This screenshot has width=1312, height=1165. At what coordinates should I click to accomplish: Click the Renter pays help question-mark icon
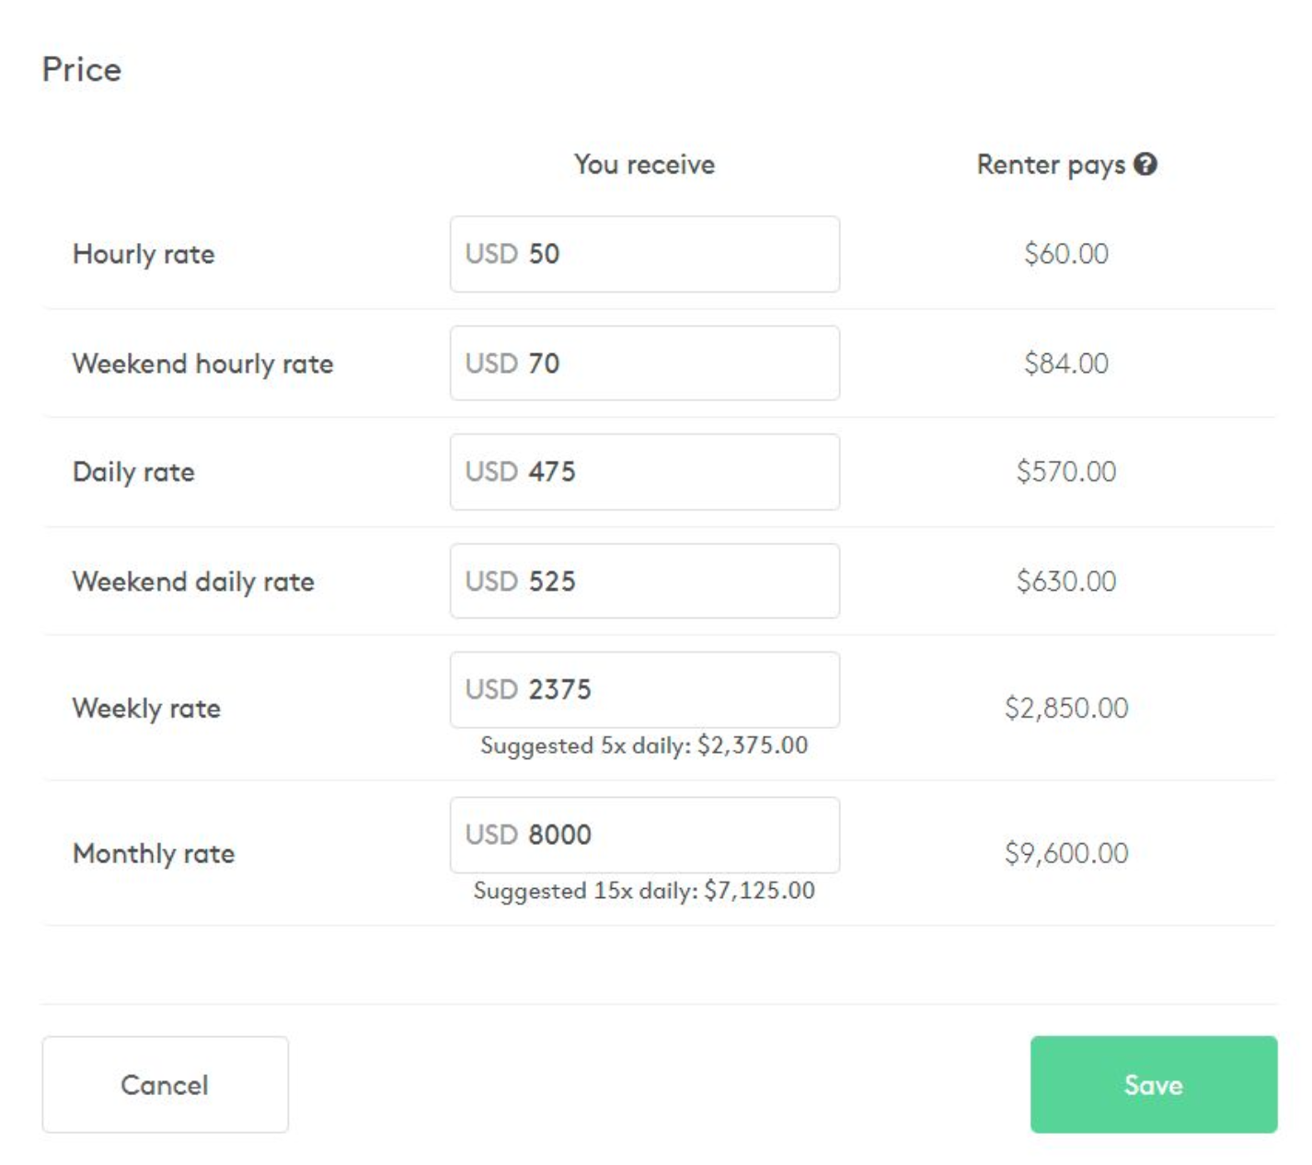(1145, 165)
